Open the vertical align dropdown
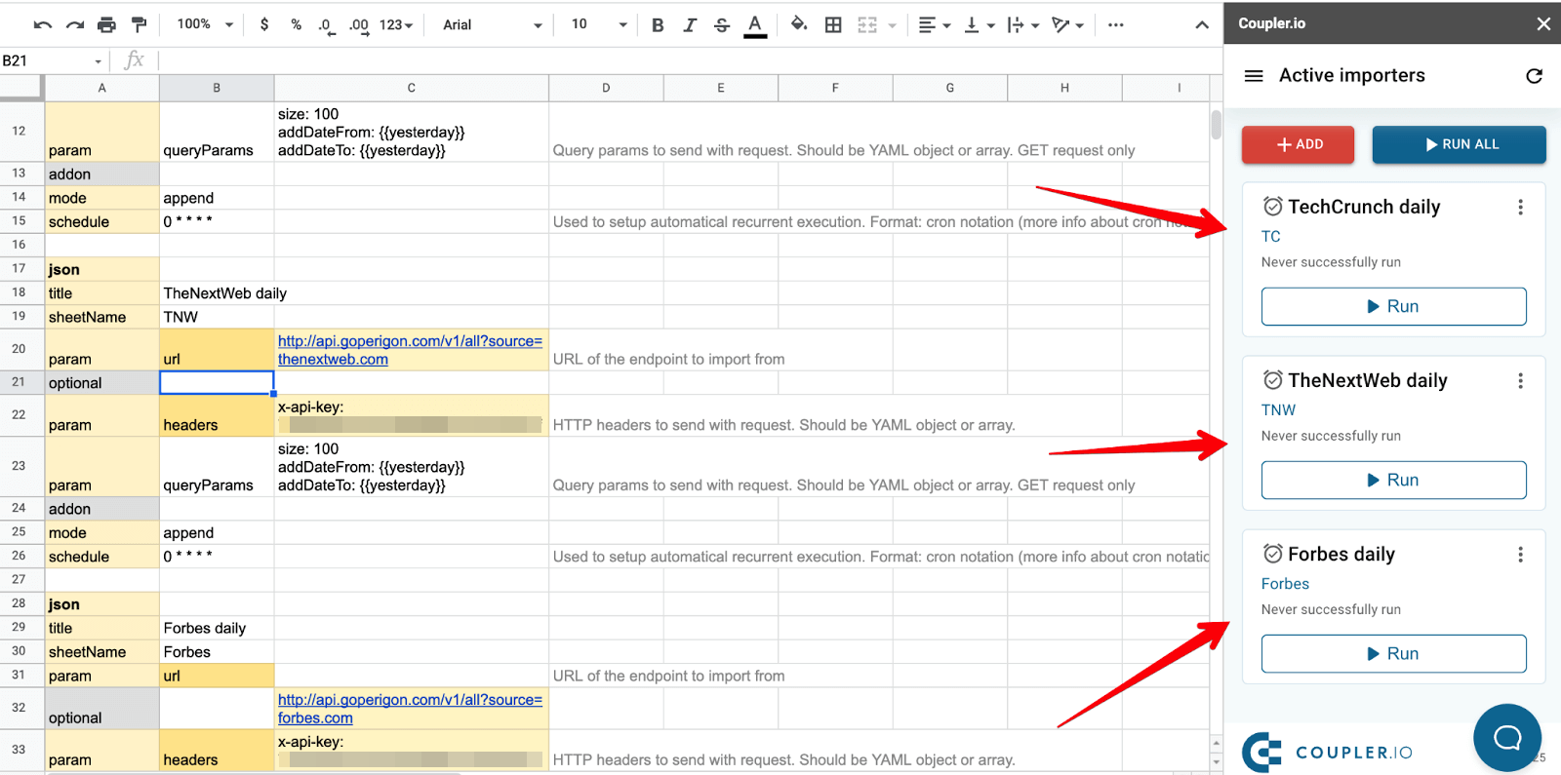This screenshot has height=775, width=1561. (x=979, y=25)
